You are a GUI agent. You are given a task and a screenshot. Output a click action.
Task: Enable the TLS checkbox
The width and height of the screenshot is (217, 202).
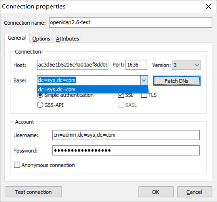(x=144, y=95)
